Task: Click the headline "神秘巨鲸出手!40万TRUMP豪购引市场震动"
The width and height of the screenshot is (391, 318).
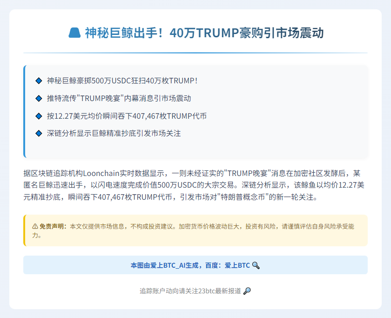Action: click(x=204, y=33)
